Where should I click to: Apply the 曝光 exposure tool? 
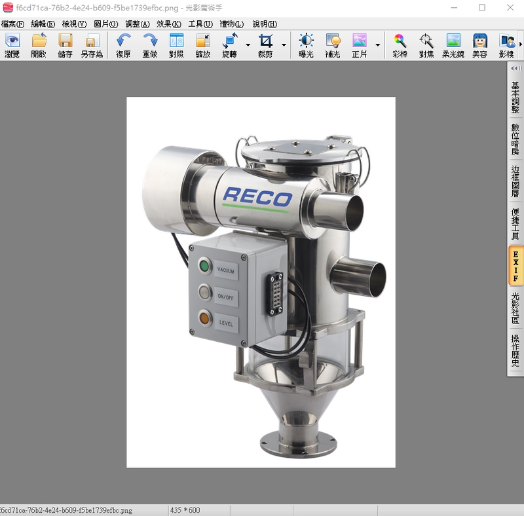[306, 45]
